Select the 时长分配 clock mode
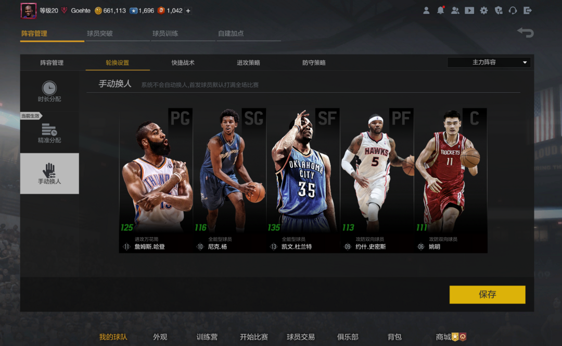 49,91
